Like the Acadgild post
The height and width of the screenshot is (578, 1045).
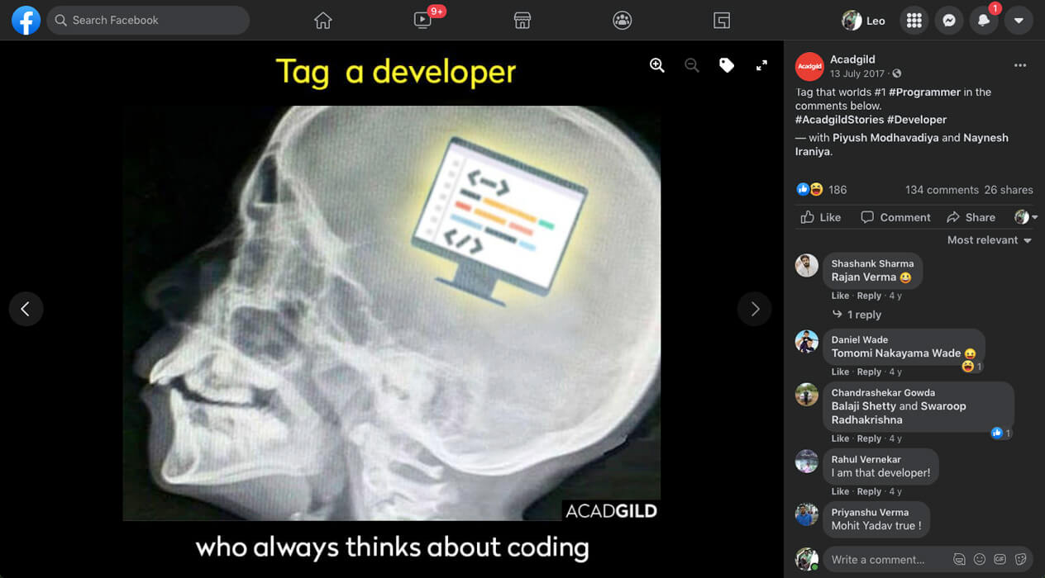(821, 217)
